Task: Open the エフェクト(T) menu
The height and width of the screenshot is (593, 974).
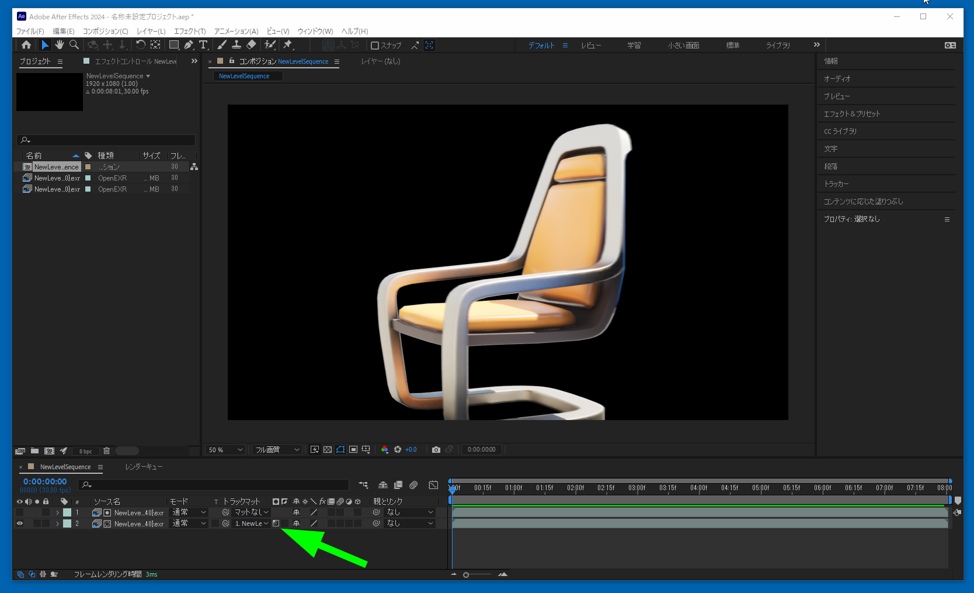Action: [x=190, y=31]
